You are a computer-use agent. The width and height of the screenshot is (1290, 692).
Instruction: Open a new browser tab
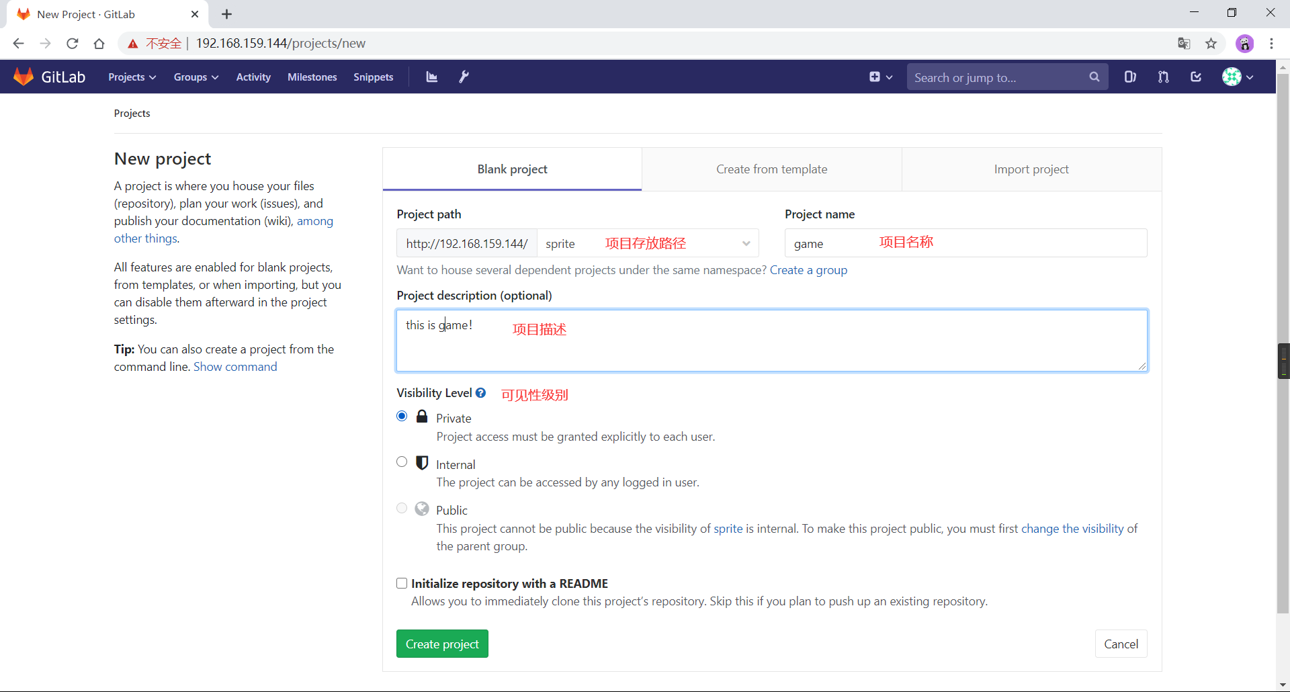point(227,14)
